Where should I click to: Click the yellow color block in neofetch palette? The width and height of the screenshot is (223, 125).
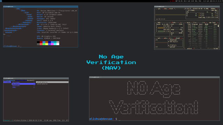46,44
